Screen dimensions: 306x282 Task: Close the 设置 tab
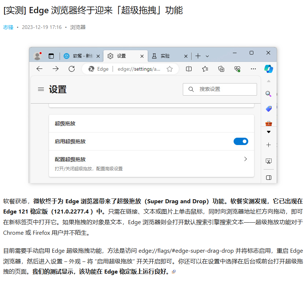pyautogui.click(x=142, y=56)
